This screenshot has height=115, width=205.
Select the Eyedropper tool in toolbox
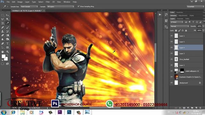point(7,23)
